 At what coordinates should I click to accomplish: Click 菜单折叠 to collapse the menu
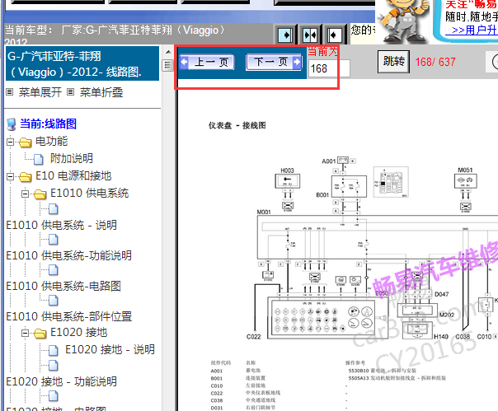101,92
